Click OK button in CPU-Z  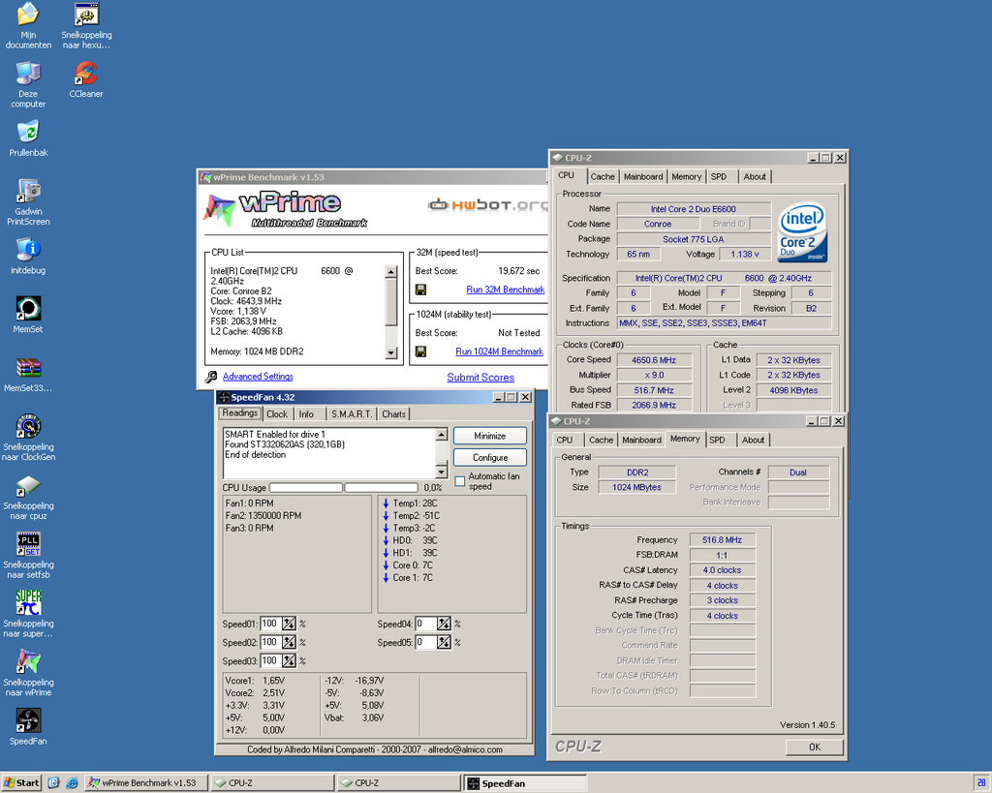click(814, 747)
